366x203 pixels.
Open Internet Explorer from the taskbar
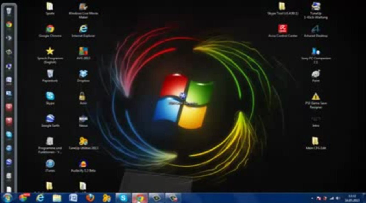40,198
